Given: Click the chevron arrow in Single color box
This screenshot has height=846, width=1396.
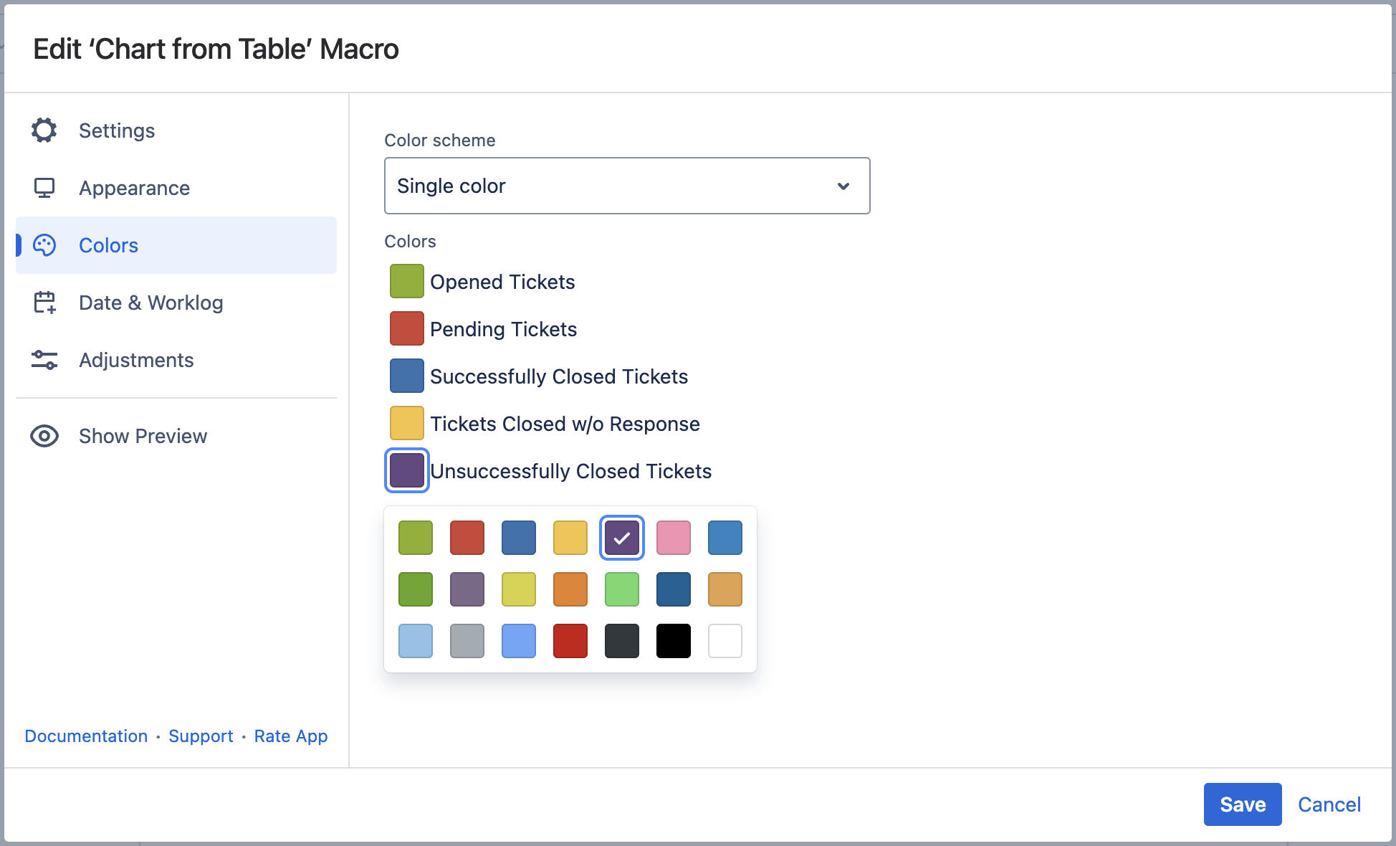Looking at the screenshot, I should (843, 186).
